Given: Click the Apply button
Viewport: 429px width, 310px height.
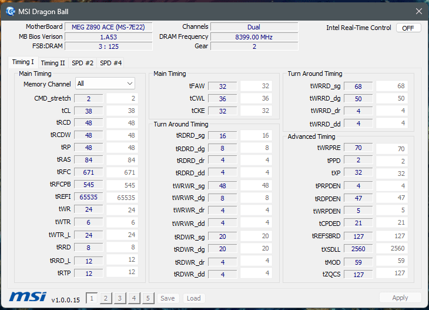Looking at the screenshot, I should [x=400, y=298].
